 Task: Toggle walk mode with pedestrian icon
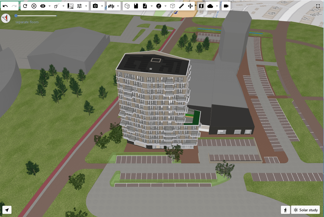pos(285,210)
